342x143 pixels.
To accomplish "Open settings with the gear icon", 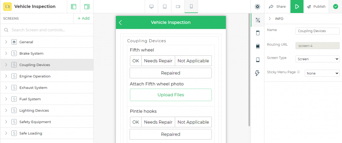I will tap(258, 7).
